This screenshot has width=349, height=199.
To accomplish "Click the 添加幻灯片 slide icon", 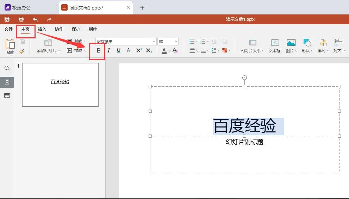I will click(48, 42).
